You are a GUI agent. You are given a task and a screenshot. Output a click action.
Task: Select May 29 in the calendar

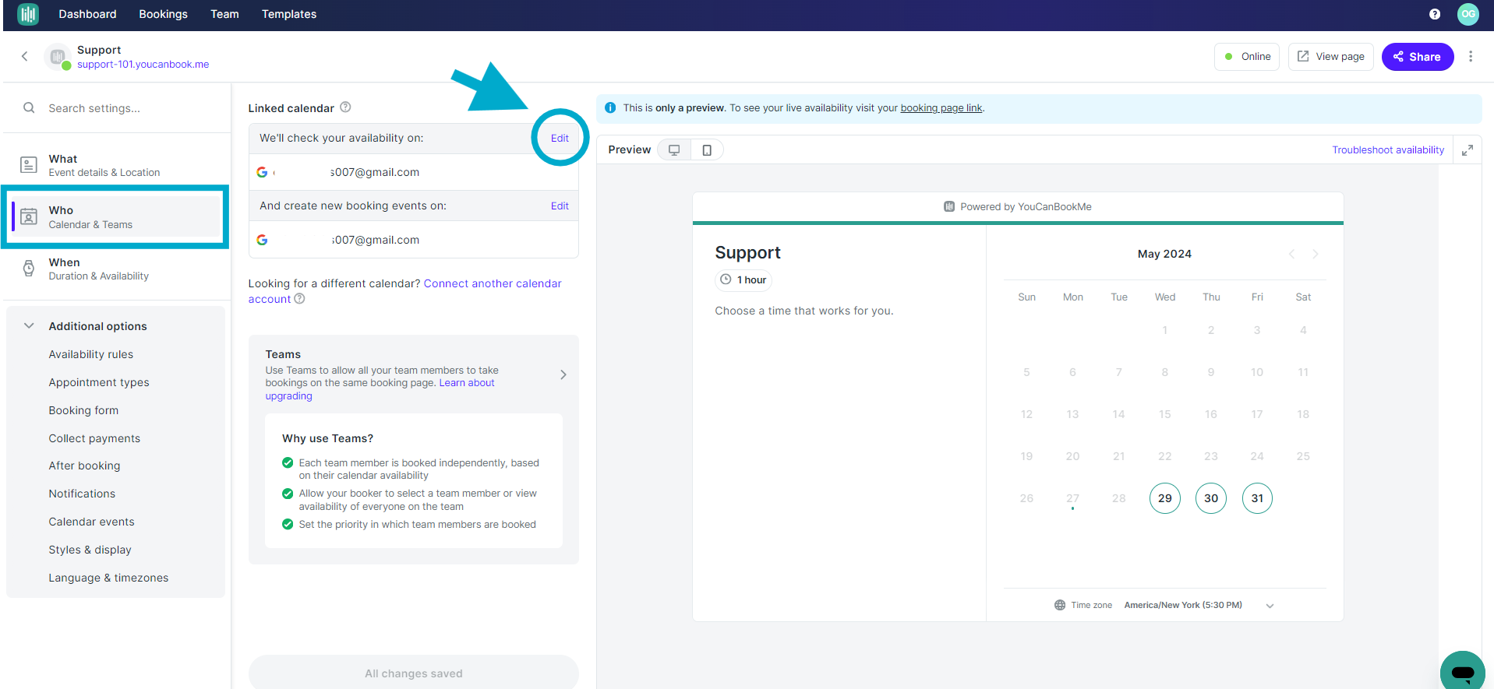[1164, 498]
